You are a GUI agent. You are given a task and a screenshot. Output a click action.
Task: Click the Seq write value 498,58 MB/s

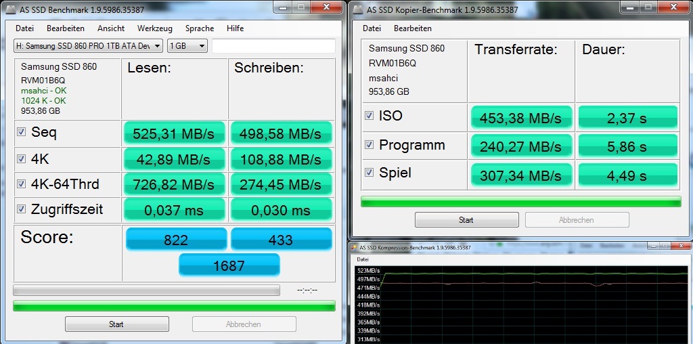point(281,133)
